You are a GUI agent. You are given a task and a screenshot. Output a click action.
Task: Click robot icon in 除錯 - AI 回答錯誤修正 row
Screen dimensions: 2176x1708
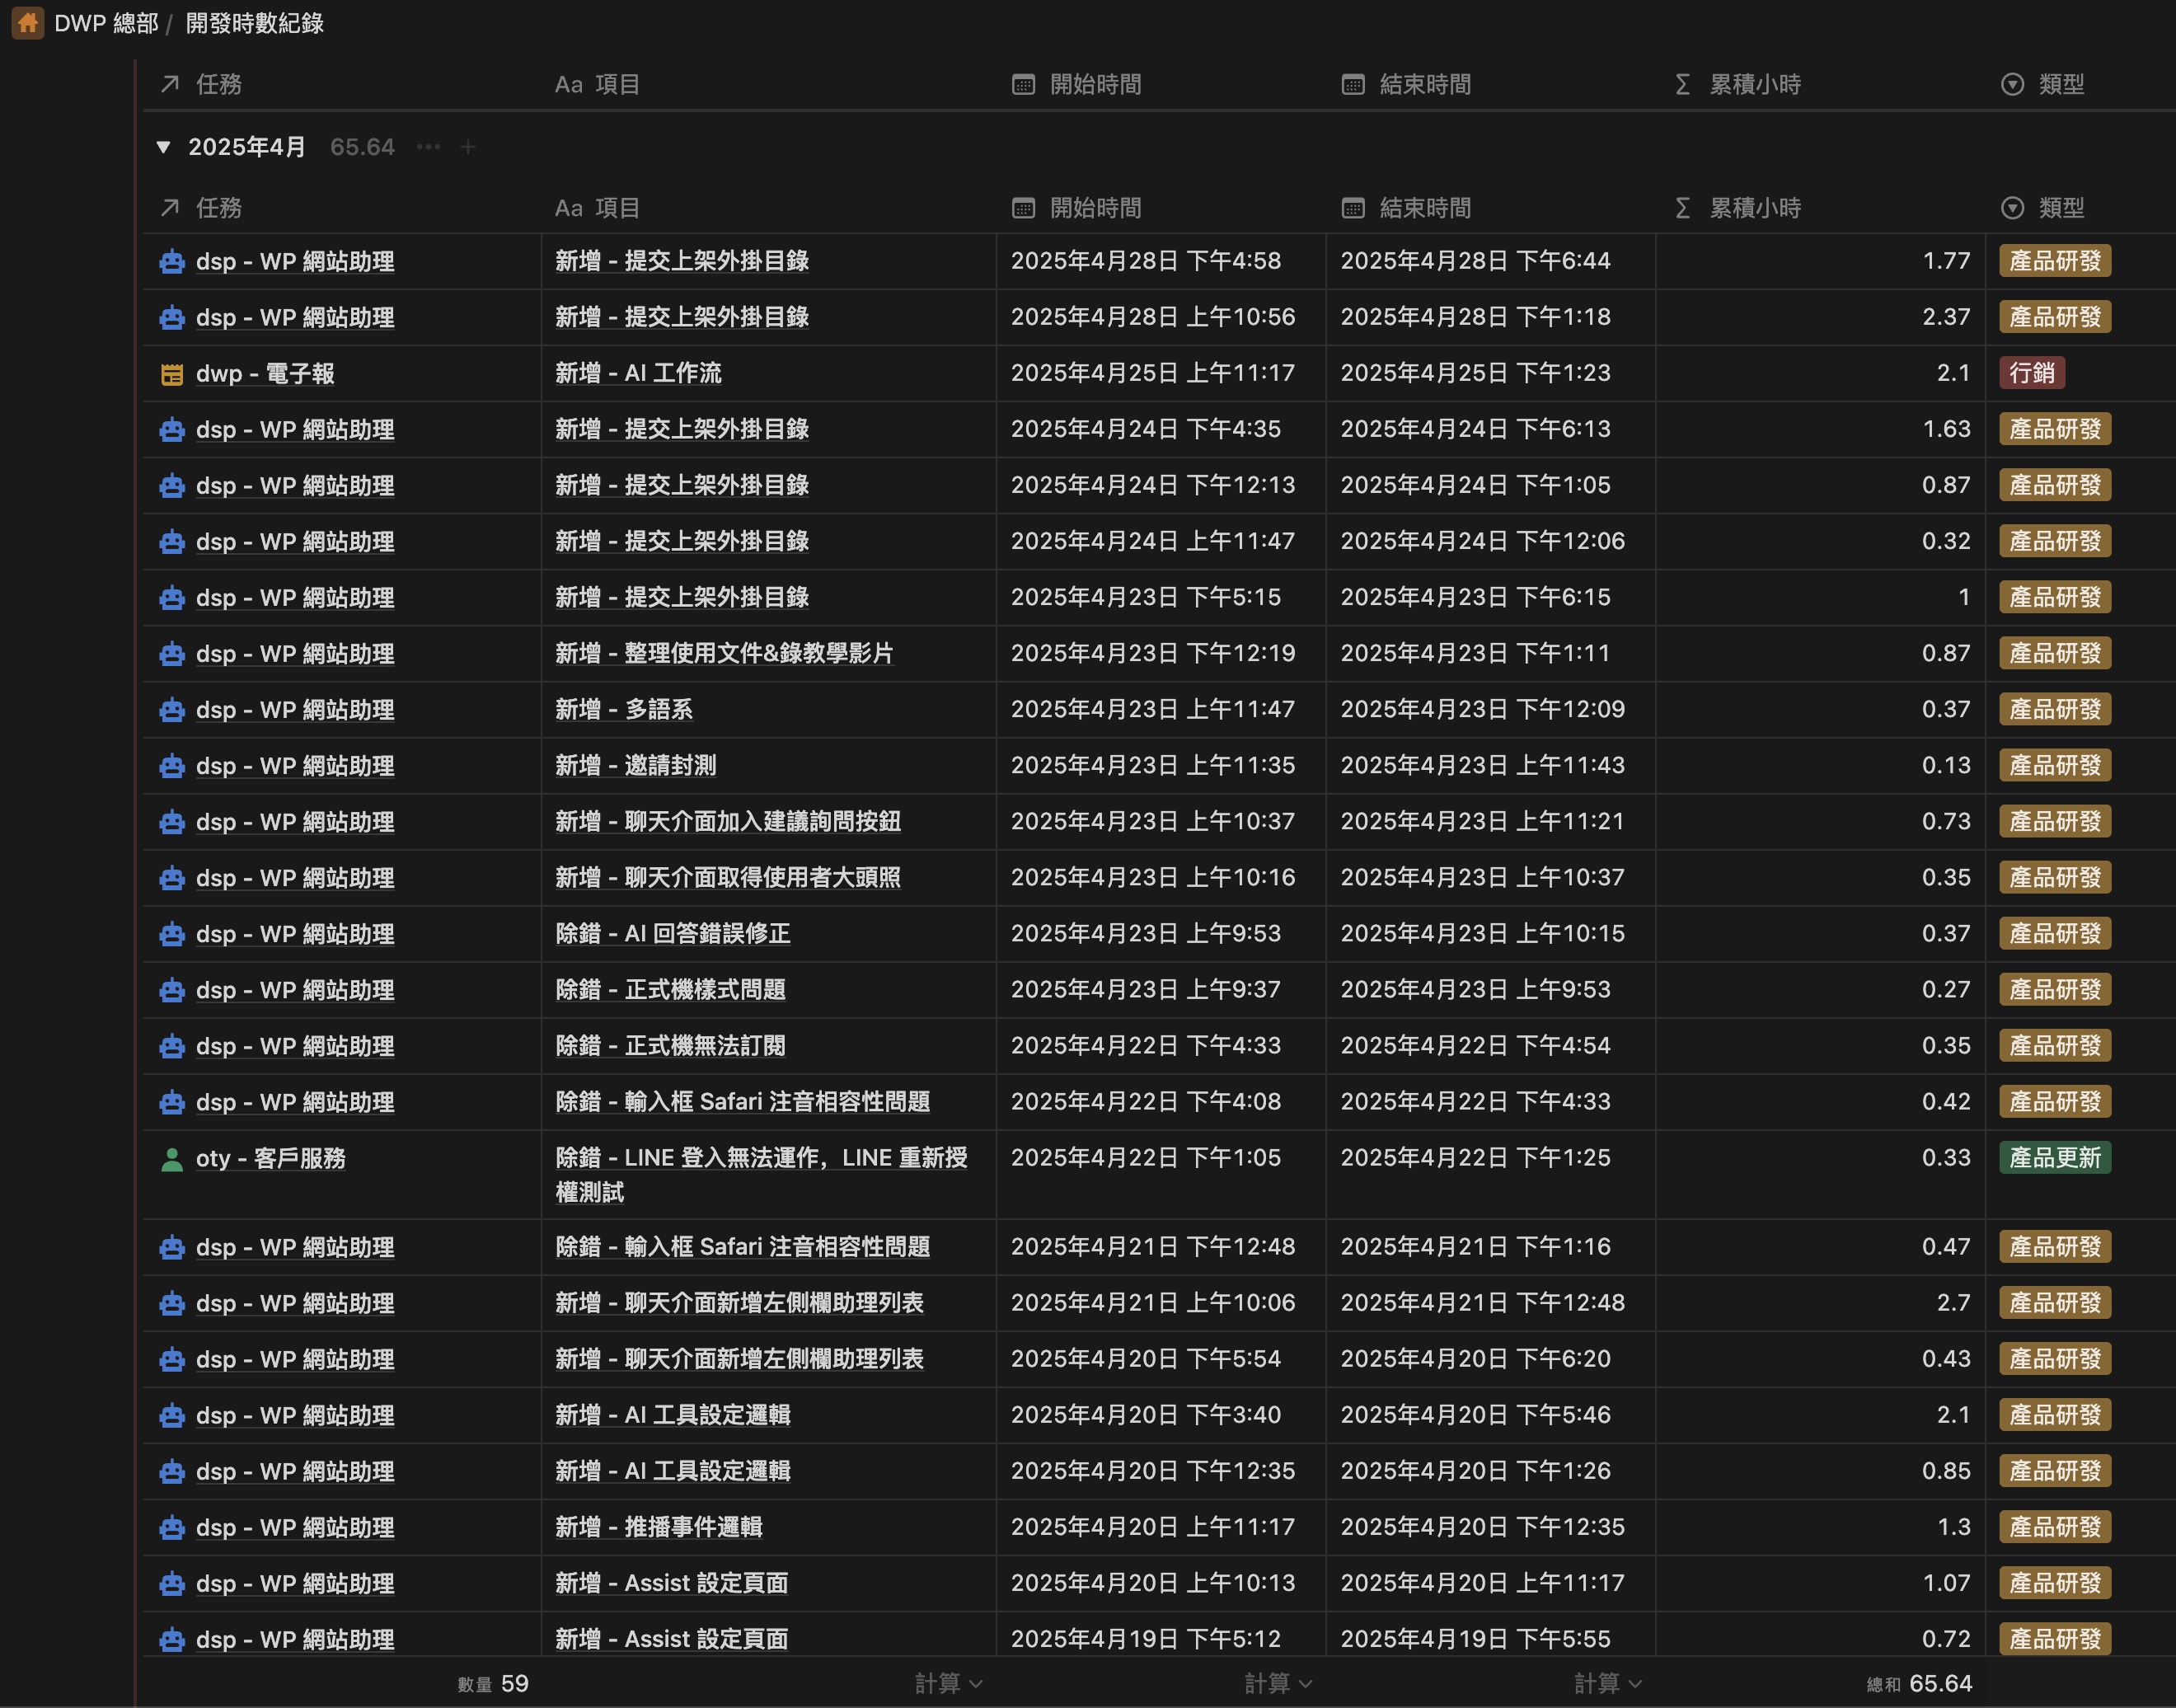tap(172, 934)
